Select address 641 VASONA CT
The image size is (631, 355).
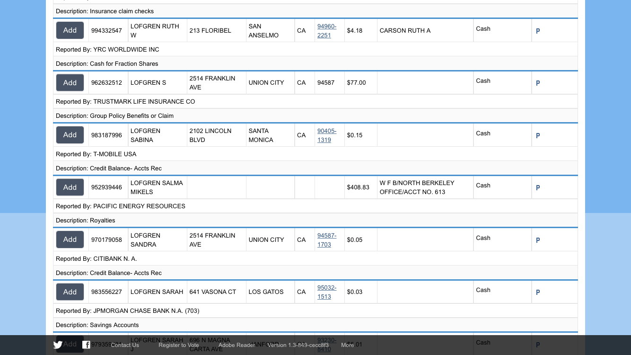(x=213, y=292)
